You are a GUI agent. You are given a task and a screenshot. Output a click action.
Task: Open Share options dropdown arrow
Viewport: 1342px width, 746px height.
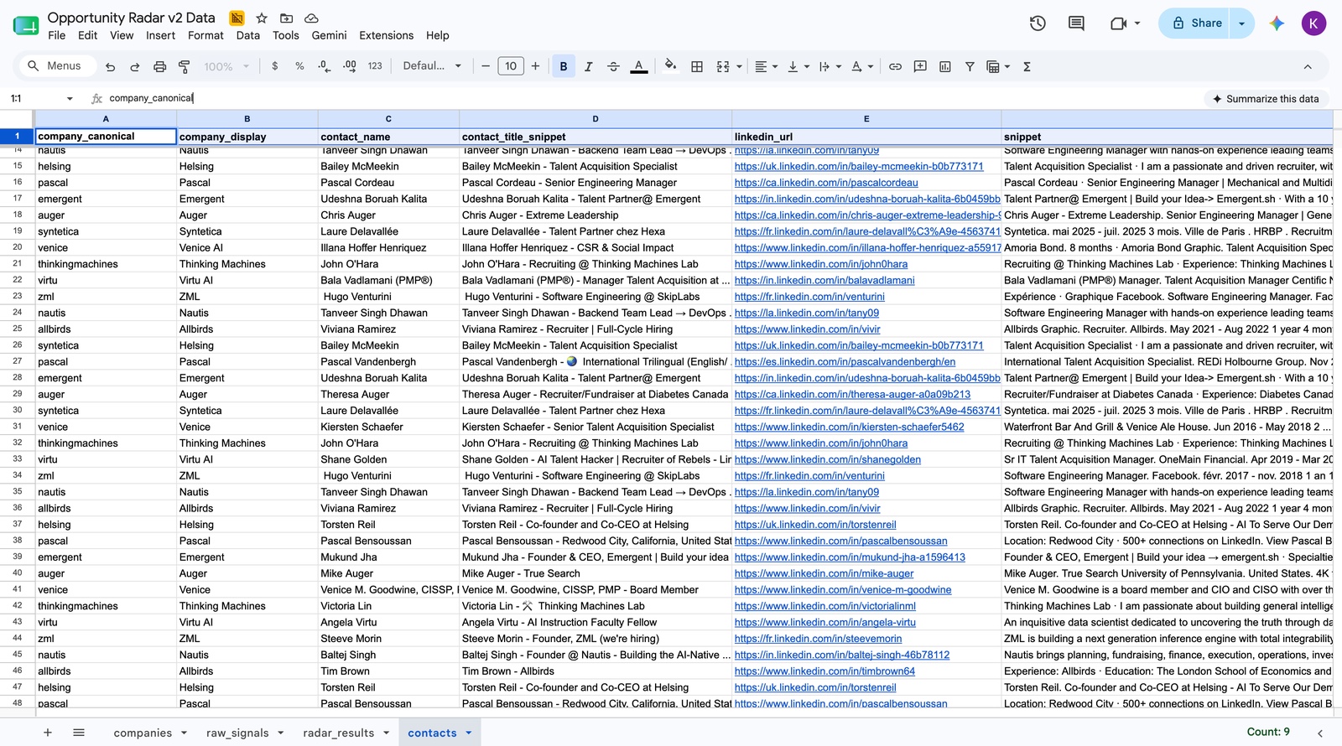coord(1242,23)
